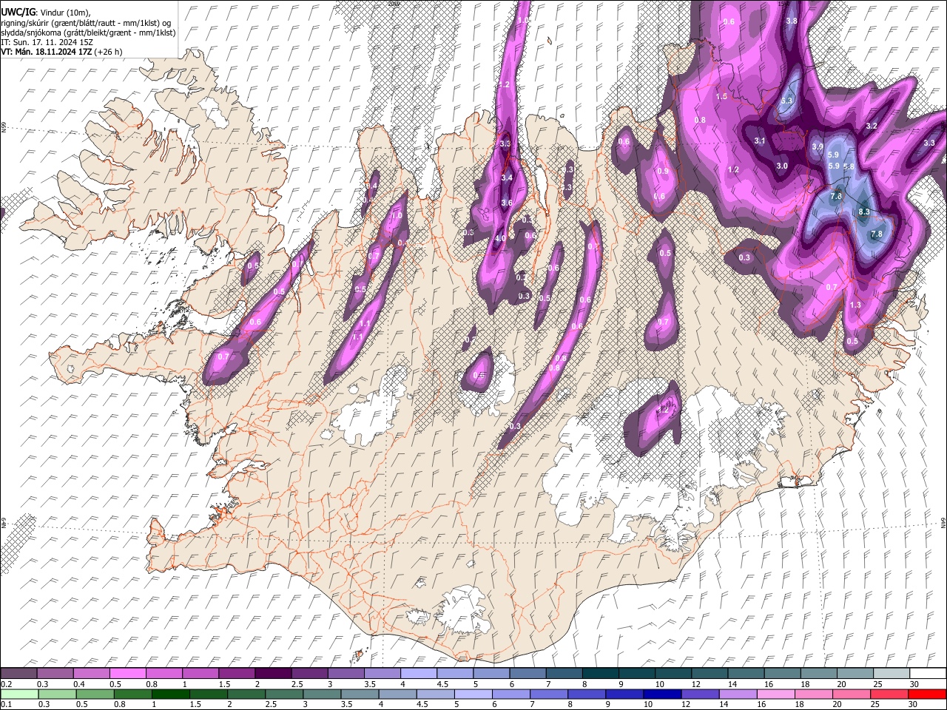Click the deep blue 10–12 swatch in the lower legend row

[662, 694]
